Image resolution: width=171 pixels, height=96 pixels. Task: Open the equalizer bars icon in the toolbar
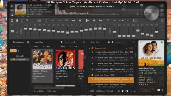39,21
